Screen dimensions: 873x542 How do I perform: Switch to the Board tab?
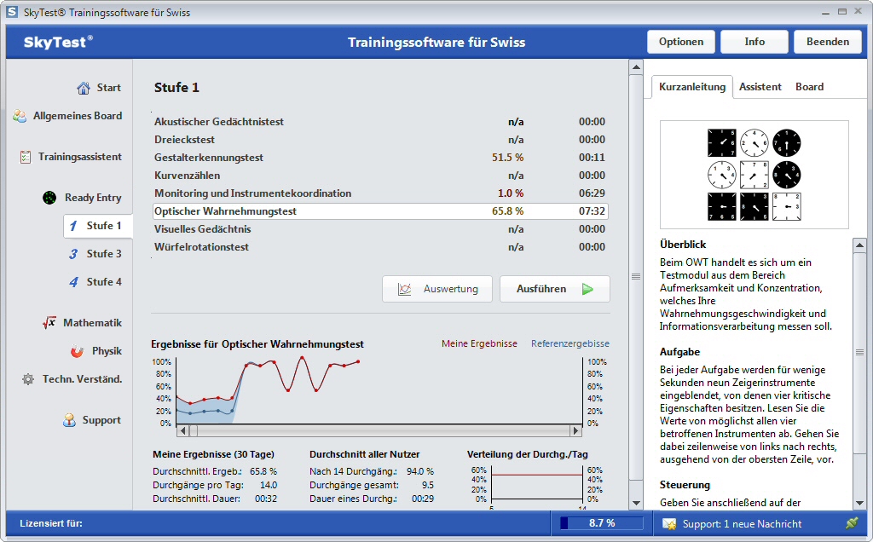pos(809,87)
